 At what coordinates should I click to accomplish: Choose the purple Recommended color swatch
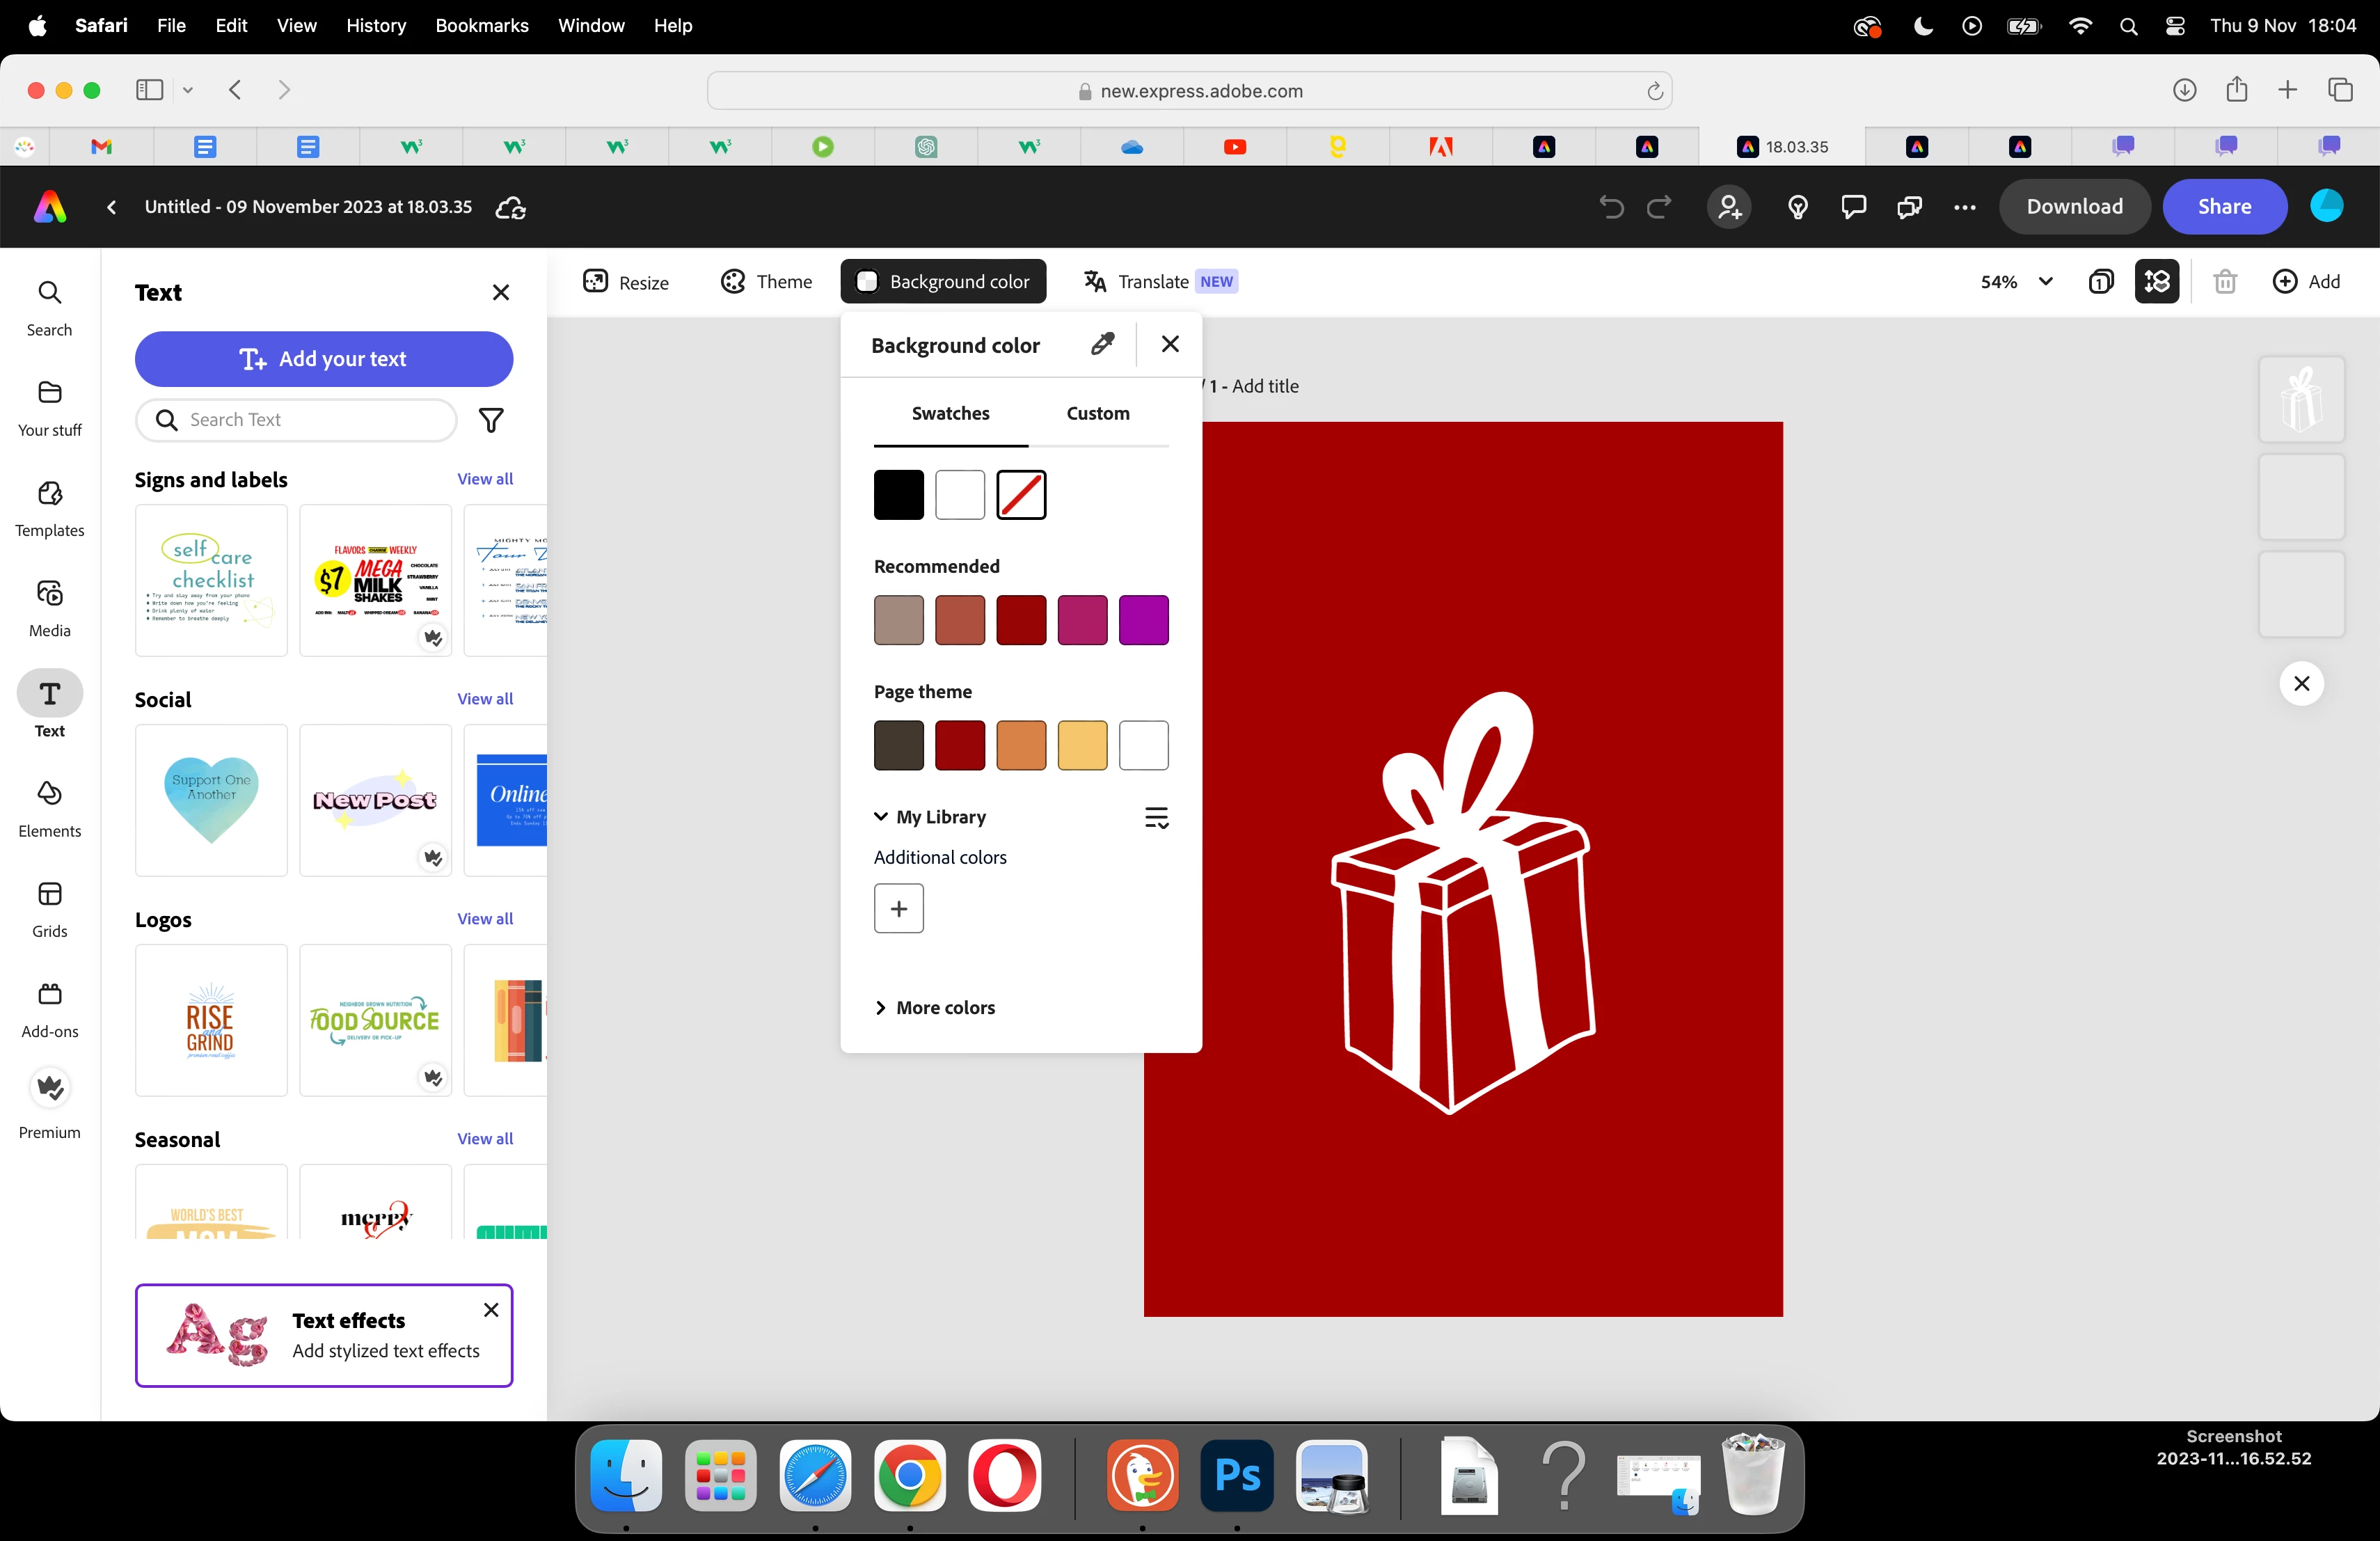(x=1143, y=620)
